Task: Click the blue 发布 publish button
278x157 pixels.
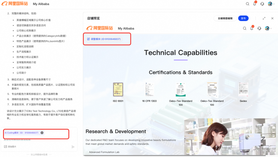Action: tap(243, 18)
